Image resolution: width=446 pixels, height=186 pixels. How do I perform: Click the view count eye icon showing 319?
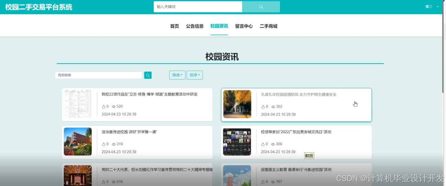pos(114,144)
